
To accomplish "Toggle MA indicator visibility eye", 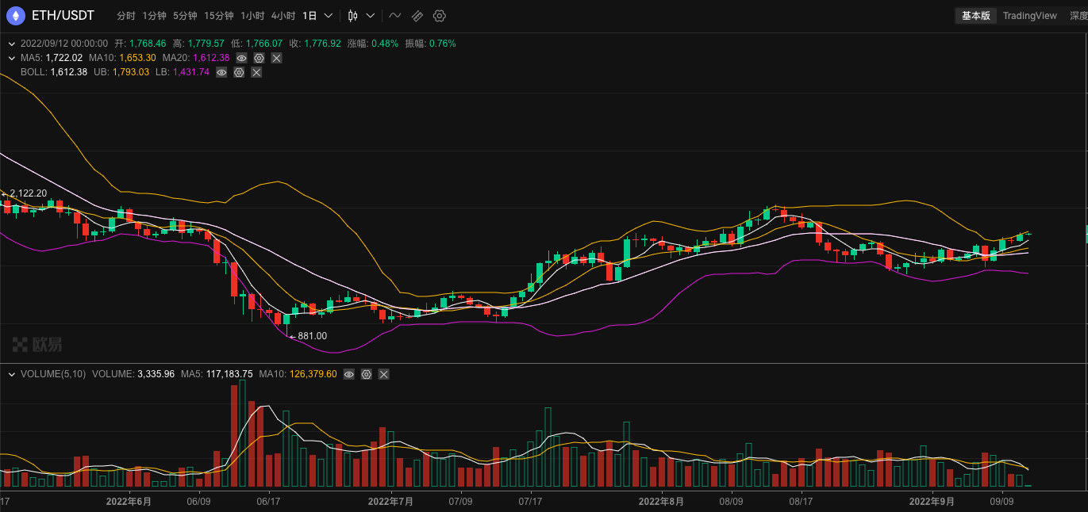I will coord(241,58).
